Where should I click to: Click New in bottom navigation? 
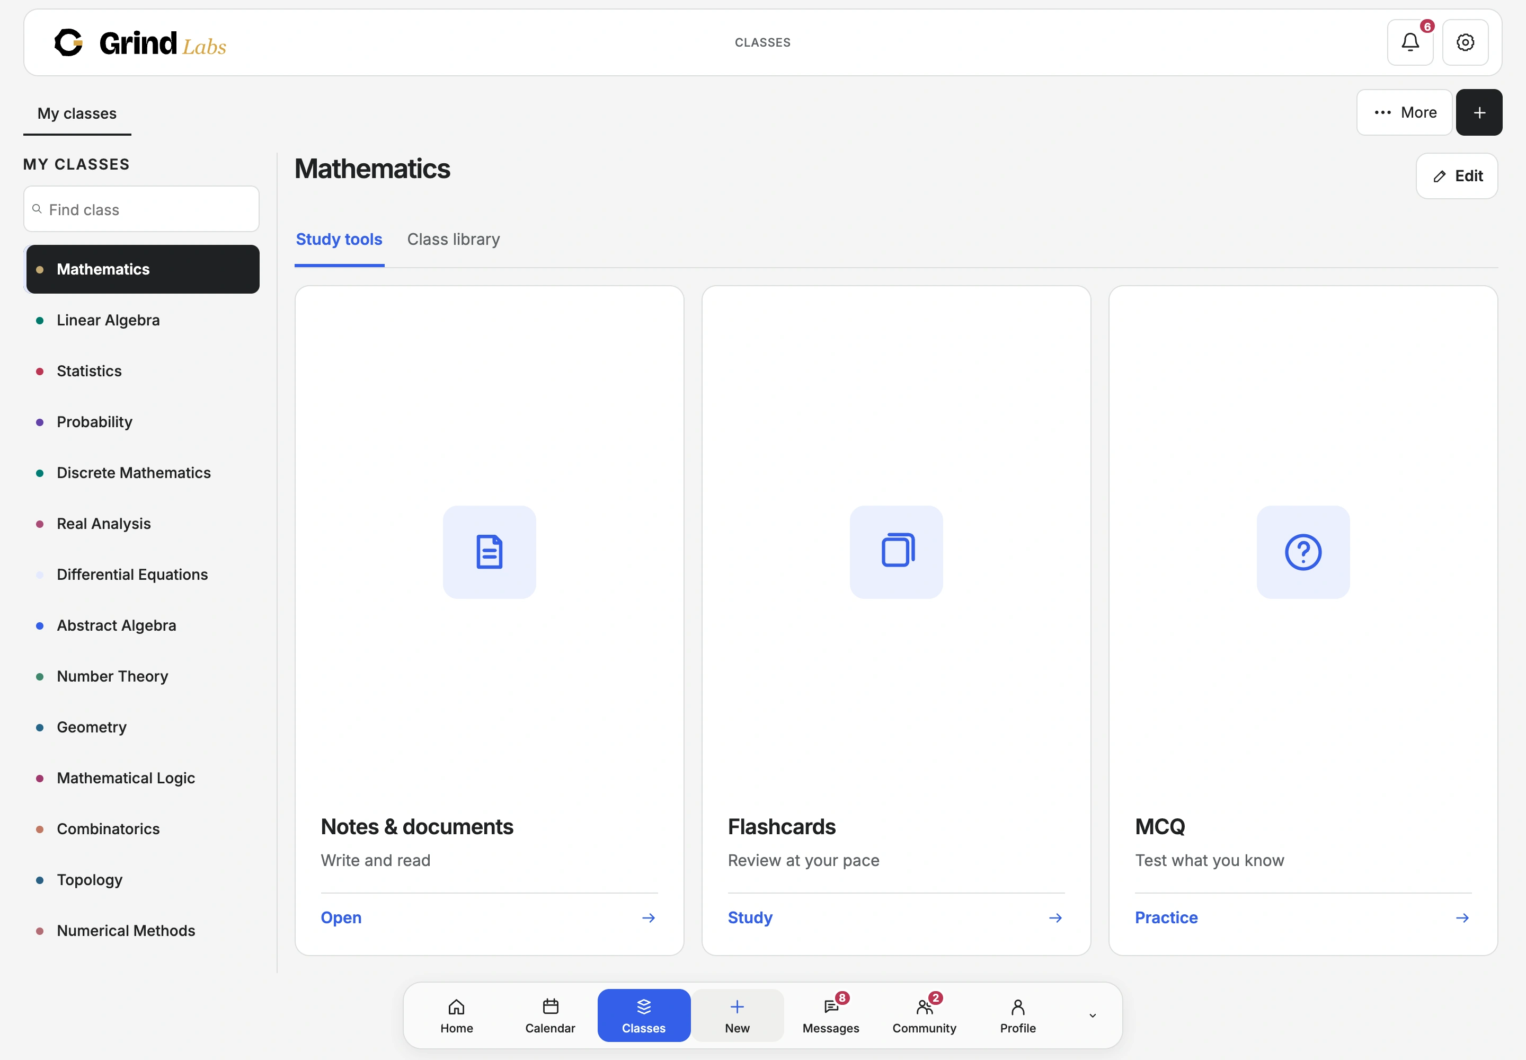(737, 1015)
